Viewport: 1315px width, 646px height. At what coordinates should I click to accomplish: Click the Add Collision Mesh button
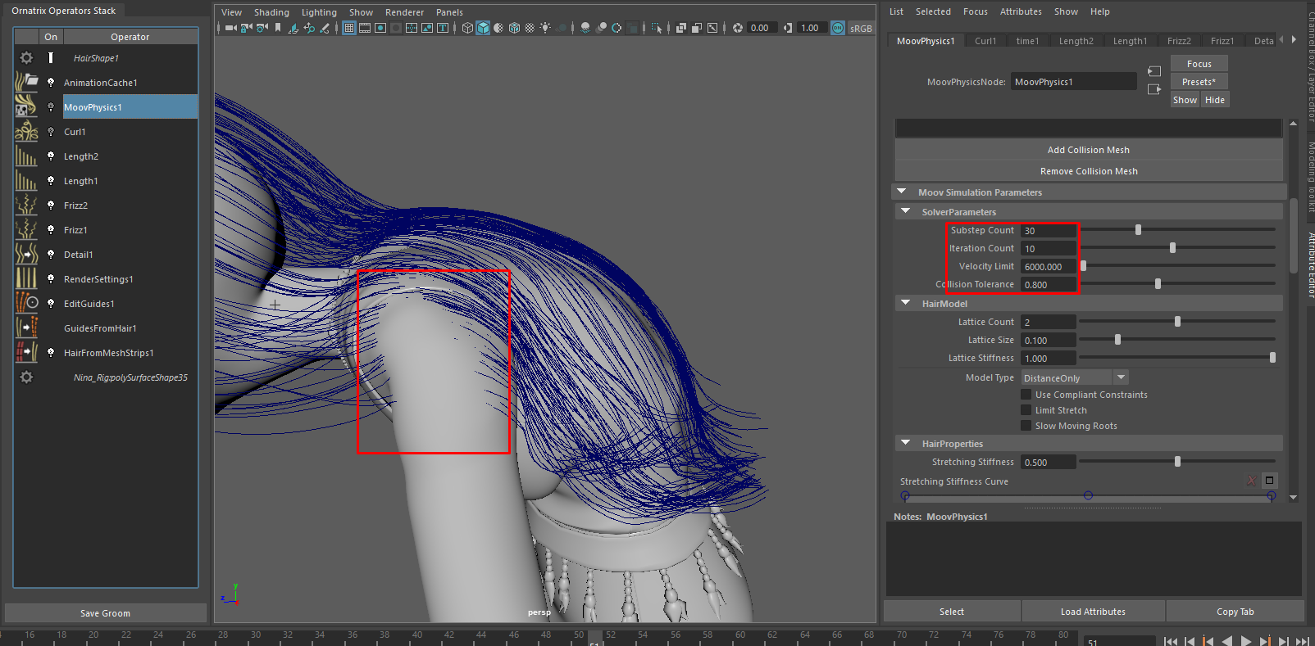pyautogui.click(x=1088, y=150)
